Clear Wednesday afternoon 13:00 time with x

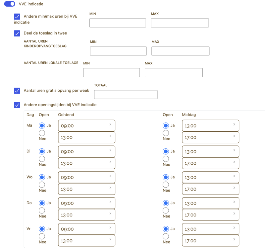pos(234,176)
